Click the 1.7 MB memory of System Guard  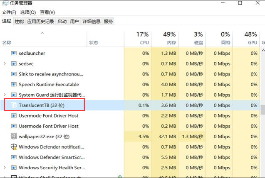pyautogui.click(x=168, y=95)
